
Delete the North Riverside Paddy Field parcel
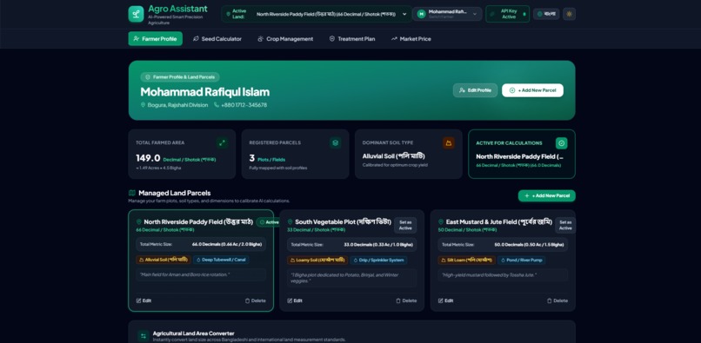tap(256, 300)
